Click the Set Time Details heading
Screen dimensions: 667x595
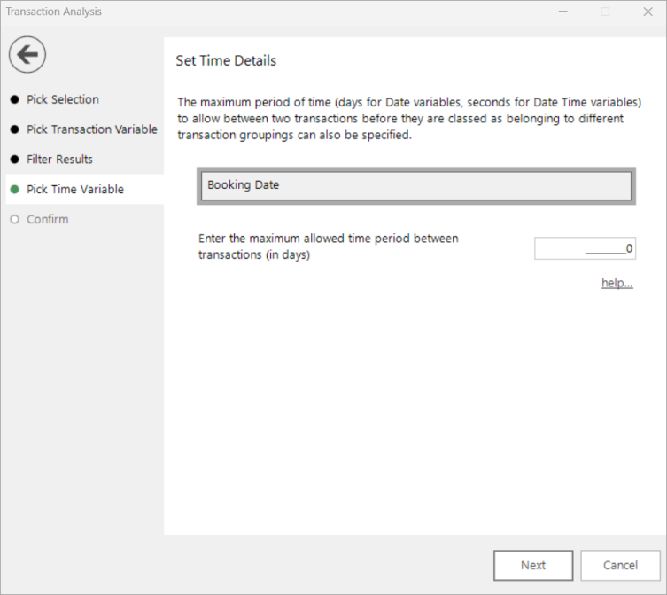226,60
